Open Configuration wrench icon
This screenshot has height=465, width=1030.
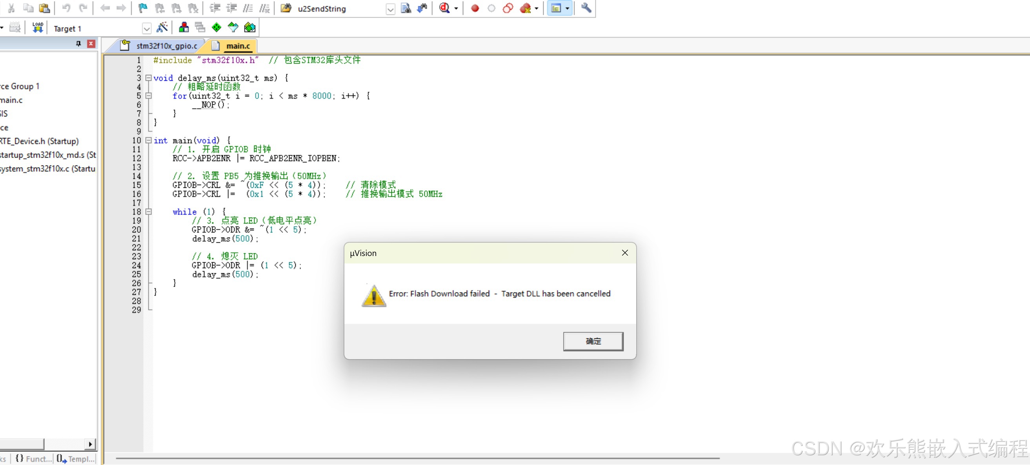point(586,8)
